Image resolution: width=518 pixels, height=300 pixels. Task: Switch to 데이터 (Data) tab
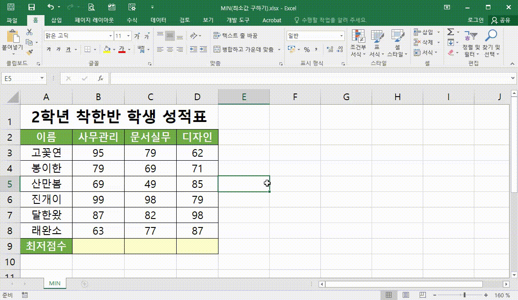[158, 20]
